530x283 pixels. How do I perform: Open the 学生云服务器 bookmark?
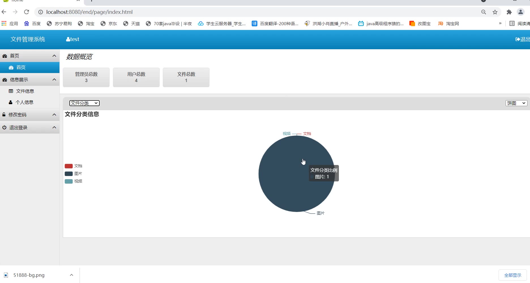(222, 23)
